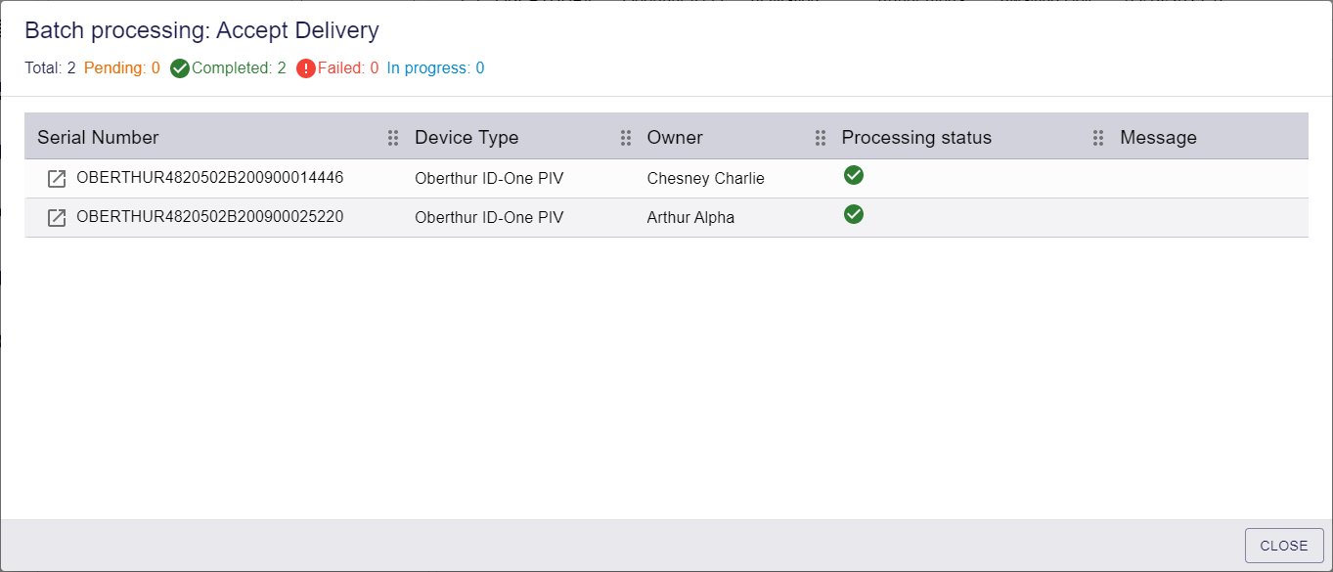Click the Pending: 0 counter
The width and height of the screenshot is (1333, 572).
(122, 68)
